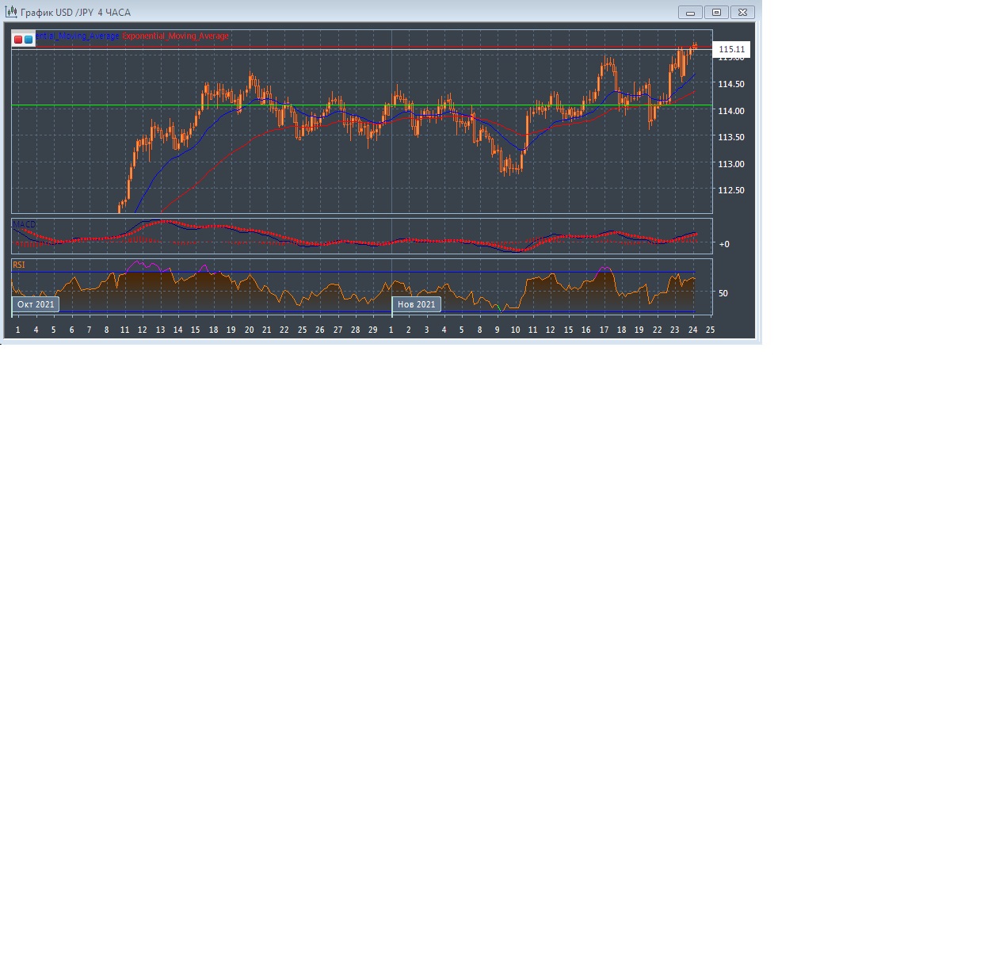Click the +0 level on MACD axis
Screen dimensions: 1003x973
[724, 244]
